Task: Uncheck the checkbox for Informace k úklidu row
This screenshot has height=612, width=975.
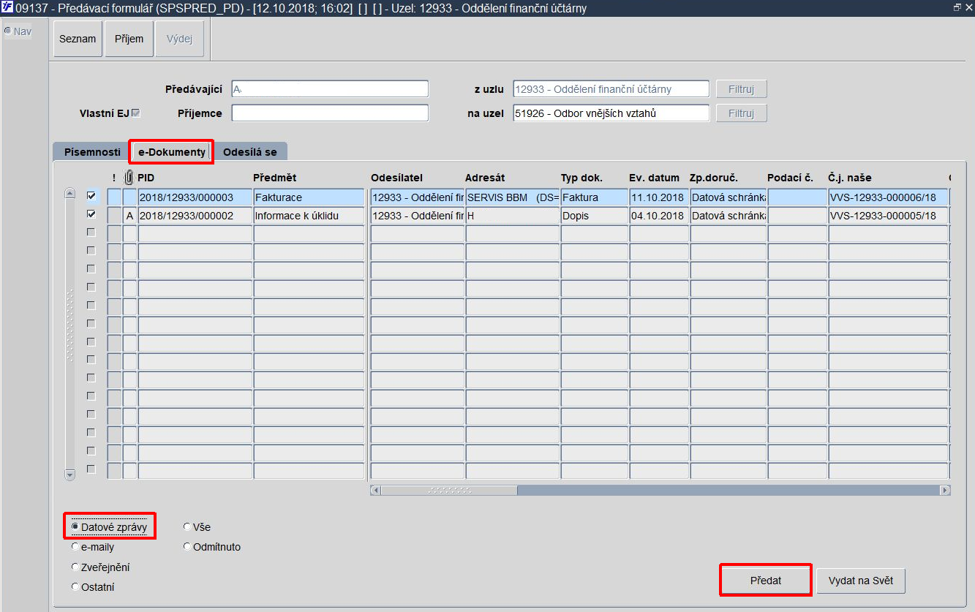Action: [91, 214]
